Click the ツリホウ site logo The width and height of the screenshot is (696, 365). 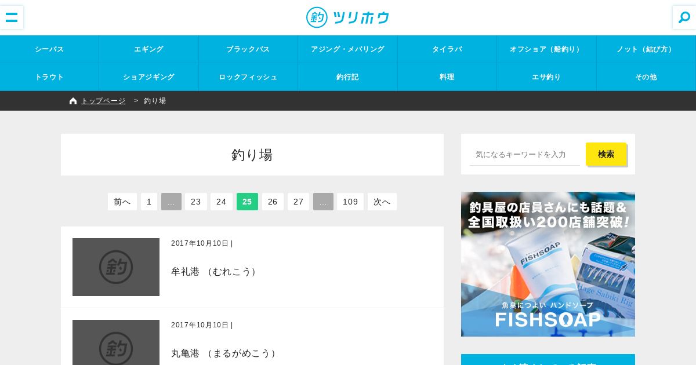(x=348, y=17)
